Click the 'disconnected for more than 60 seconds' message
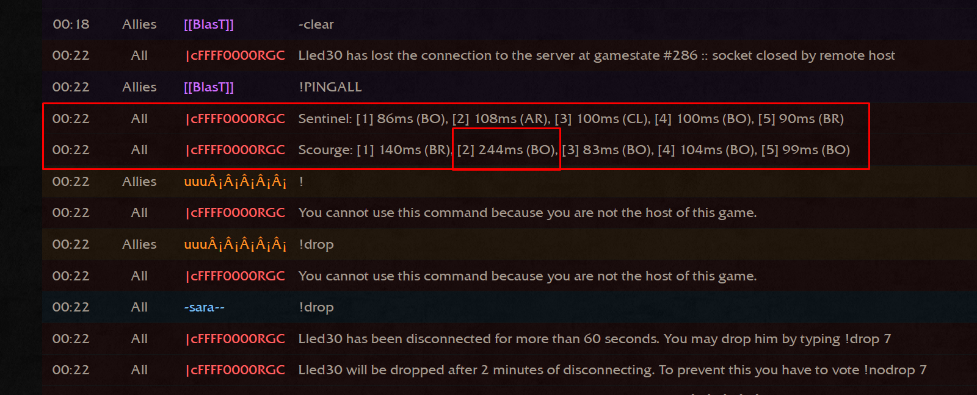977x395 pixels. click(x=594, y=339)
